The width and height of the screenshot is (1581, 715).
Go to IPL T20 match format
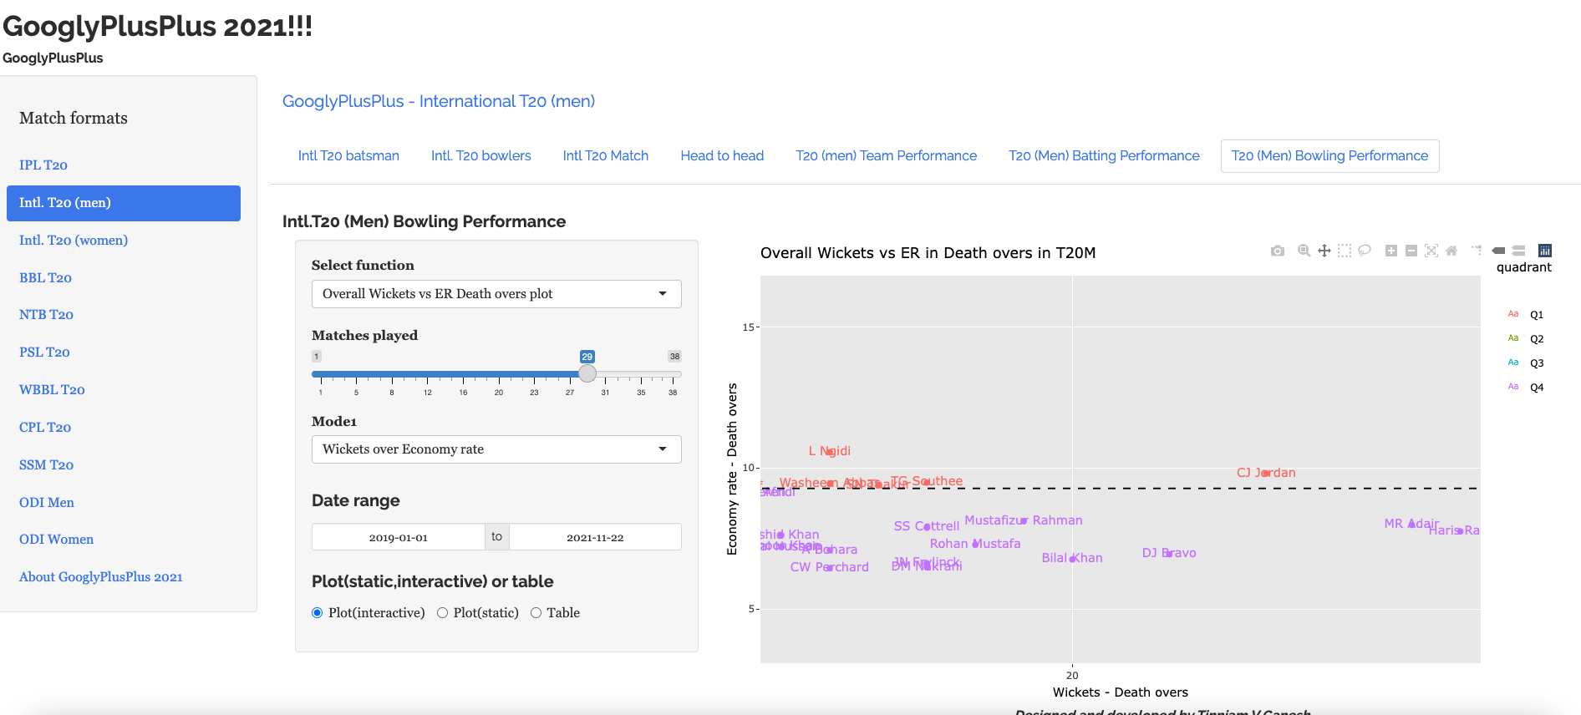pos(43,165)
